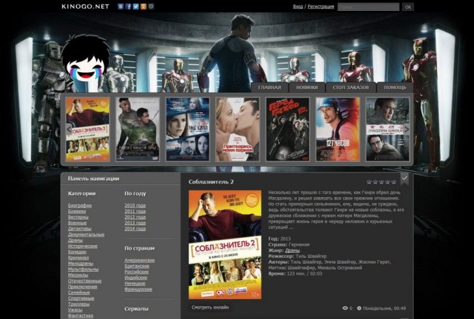Image resolution: width=474 pixels, height=319 pixels.
Task: Click the Соблазнитель 2 article title
Action: tap(211, 182)
